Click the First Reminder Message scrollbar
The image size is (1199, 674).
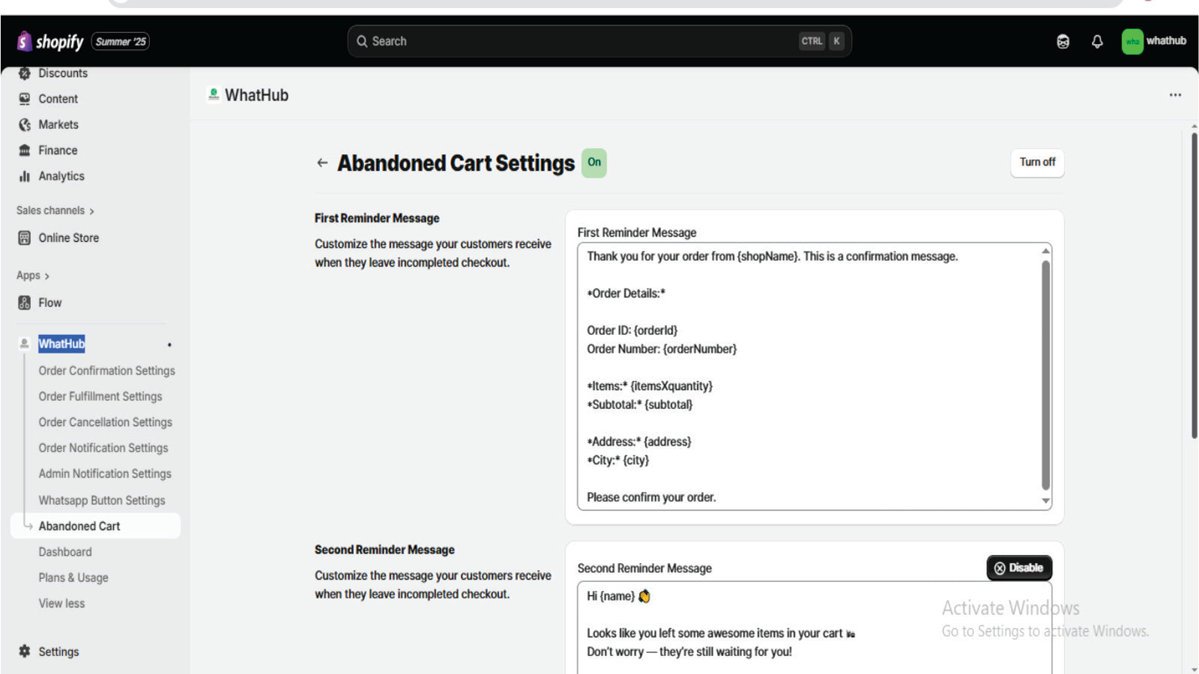pyautogui.click(x=1045, y=374)
